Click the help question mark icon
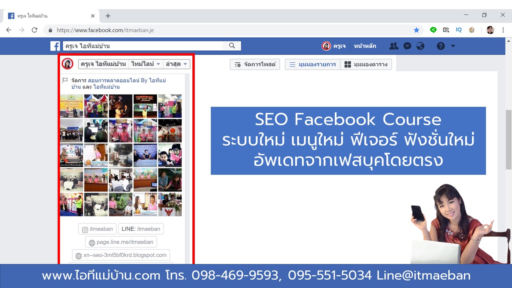This screenshot has width=512, height=288. click(x=440, y=46)
